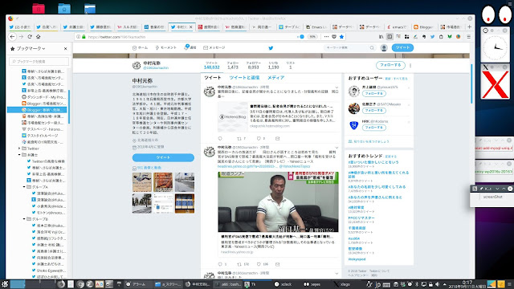Collapse the グループA bookmark folder
The image size is (514, 289).
tap(24, 187)
